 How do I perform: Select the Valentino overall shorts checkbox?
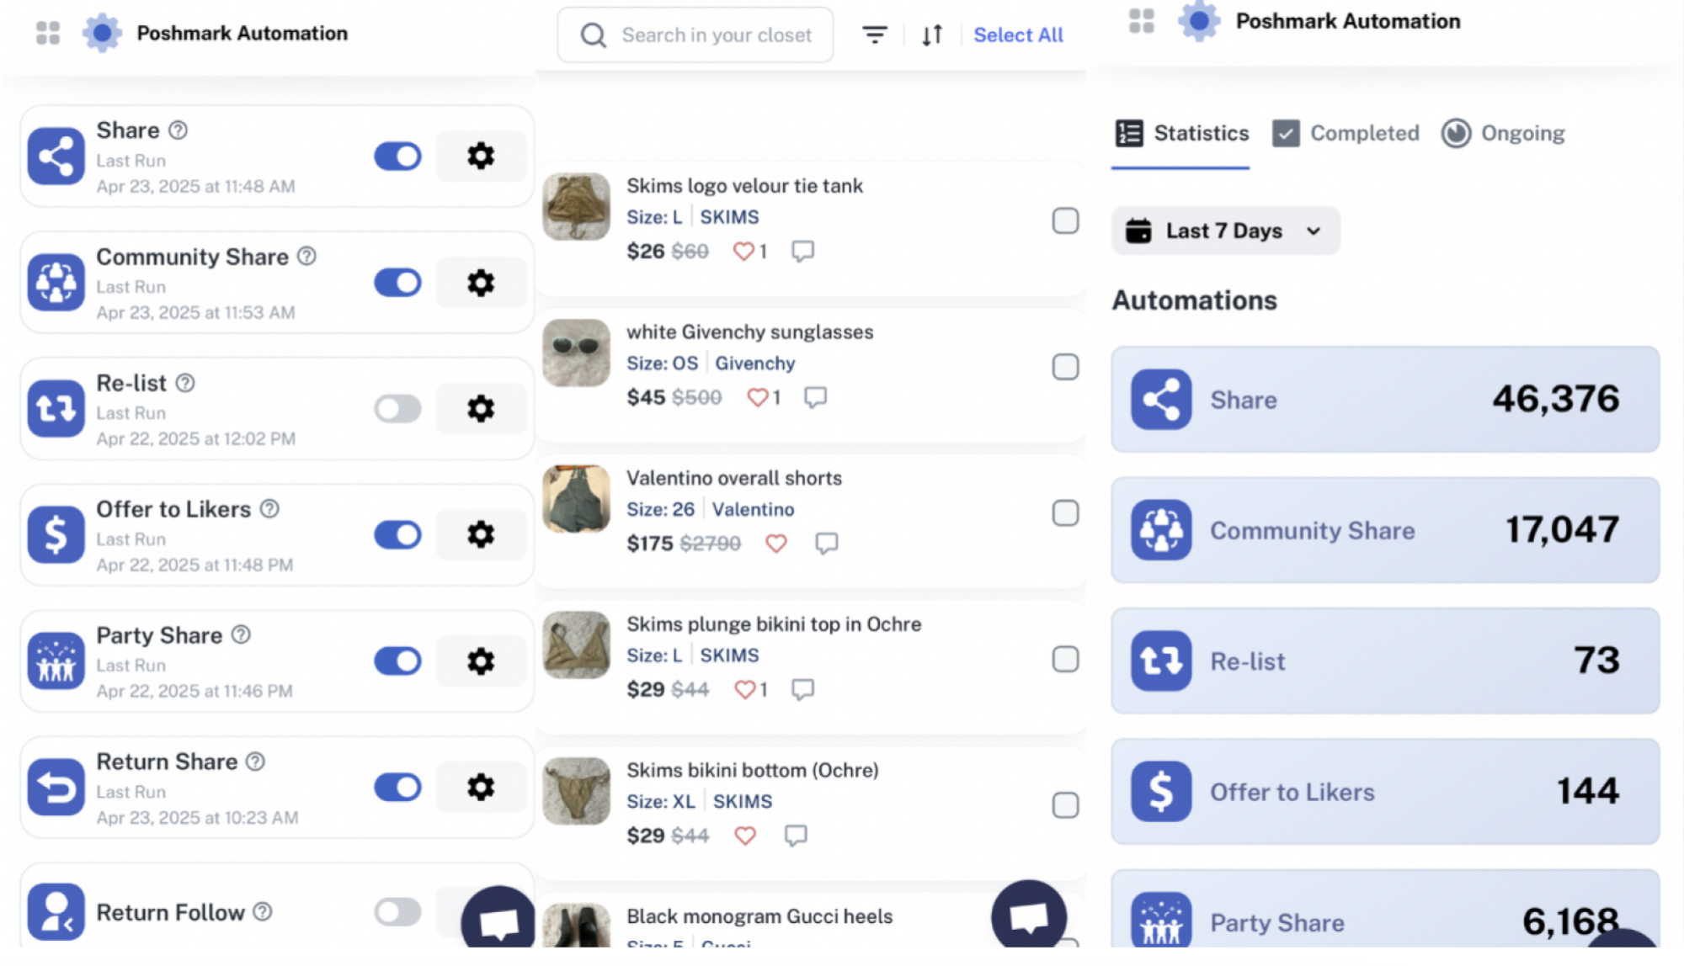coord(1065,513)
